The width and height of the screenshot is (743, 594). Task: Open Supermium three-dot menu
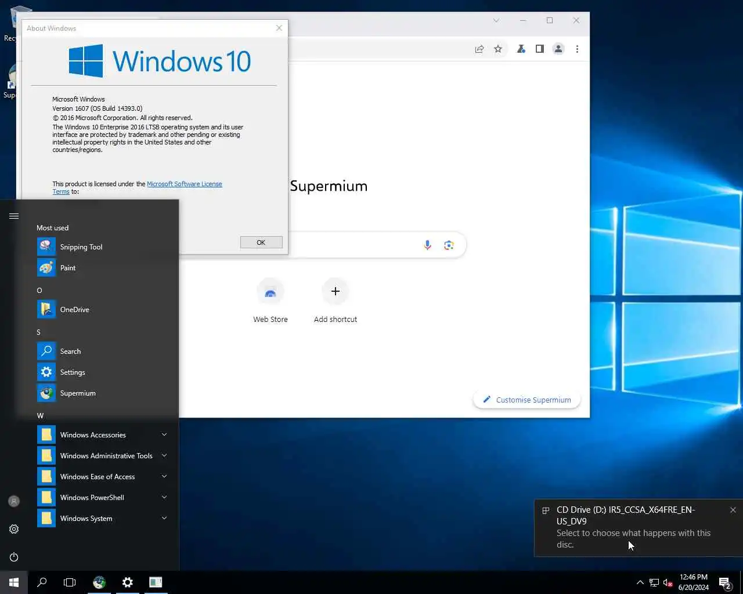[x=577, y=49]
